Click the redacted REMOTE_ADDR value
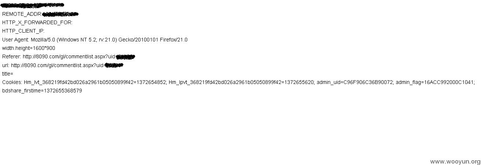This screenshot has width=481, height=165. point(60,14)
